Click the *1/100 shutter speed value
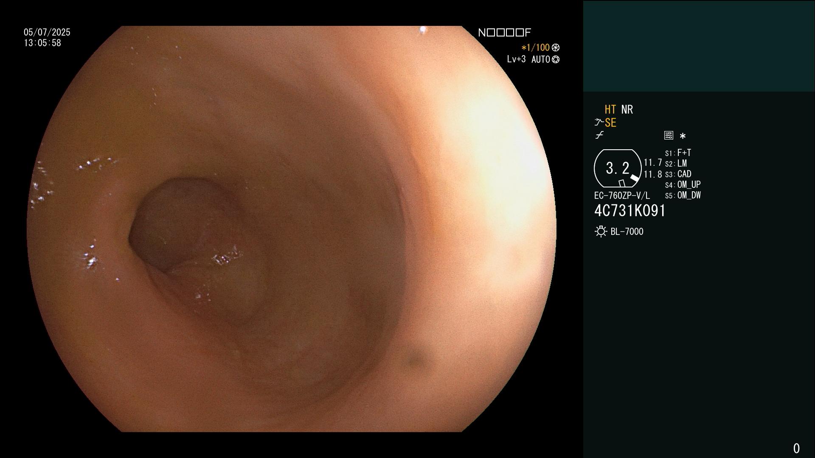815x458 pixels. 536,47
